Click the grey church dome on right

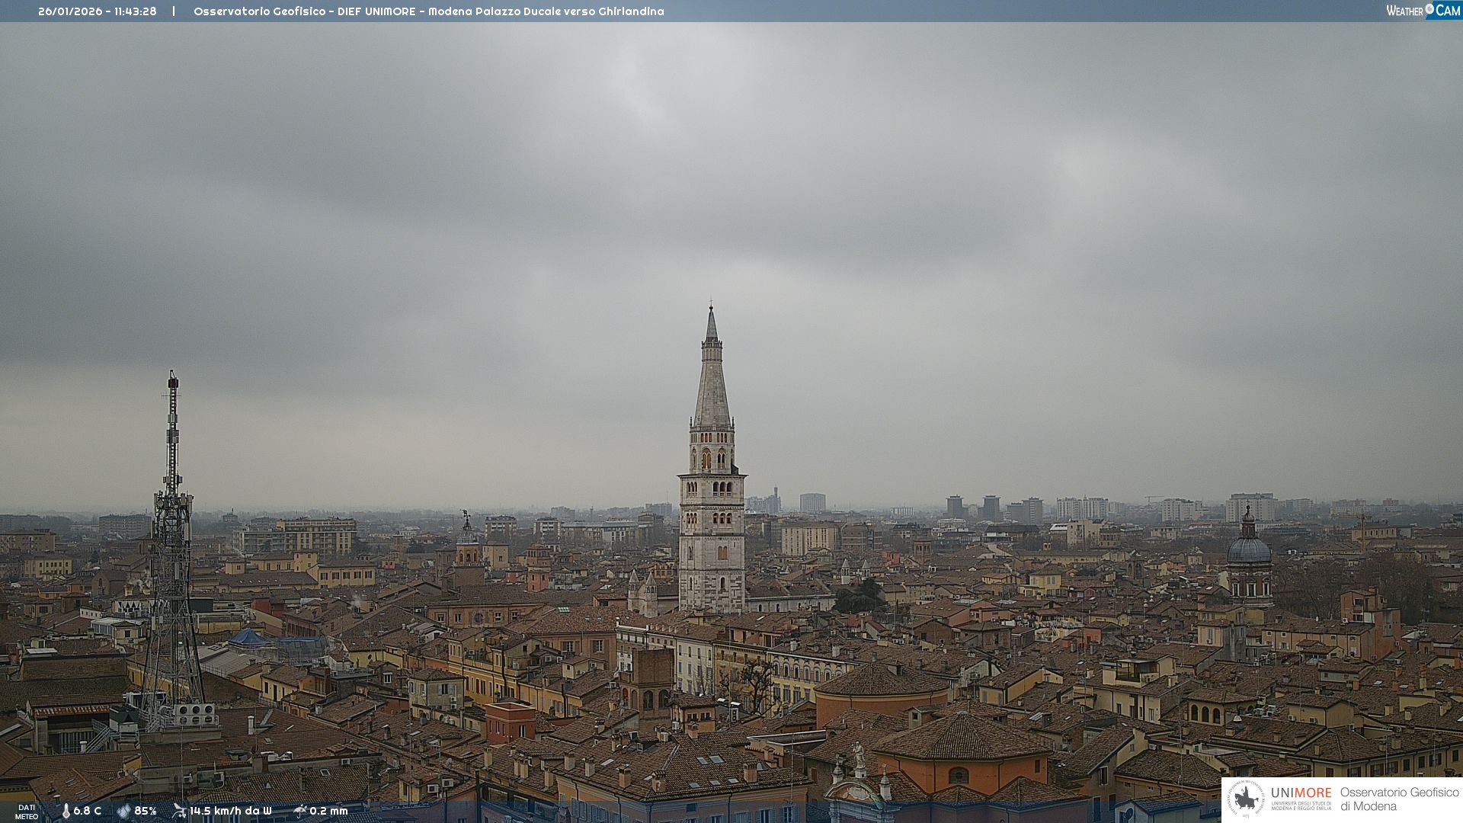tap(1249, 549)
